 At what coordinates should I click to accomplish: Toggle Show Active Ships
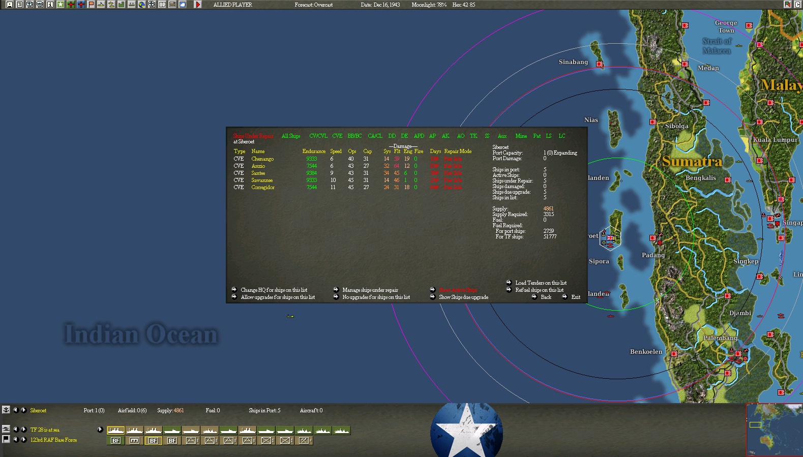point(458,290)
